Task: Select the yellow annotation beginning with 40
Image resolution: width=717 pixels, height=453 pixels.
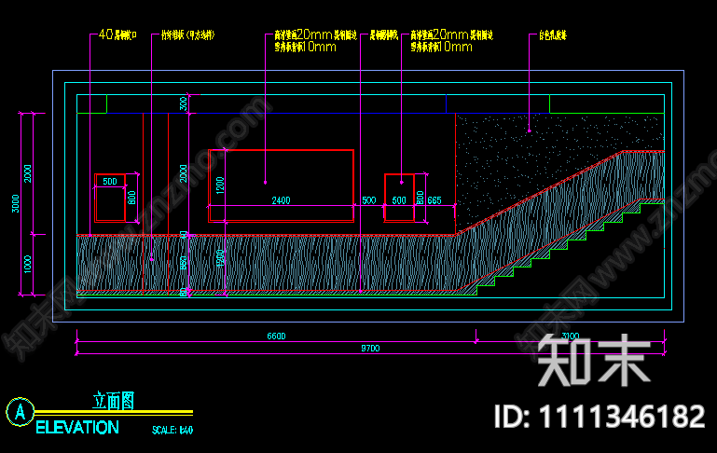Action: (x=118, y=34)
